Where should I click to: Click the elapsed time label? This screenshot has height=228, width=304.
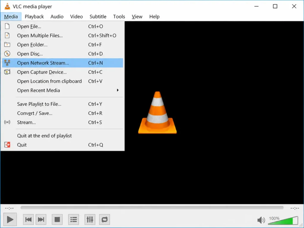9,208
